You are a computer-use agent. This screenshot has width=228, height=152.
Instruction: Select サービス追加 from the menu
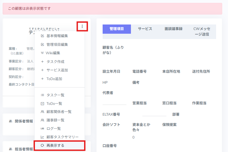pyautogui.click(x=57, y=70)
